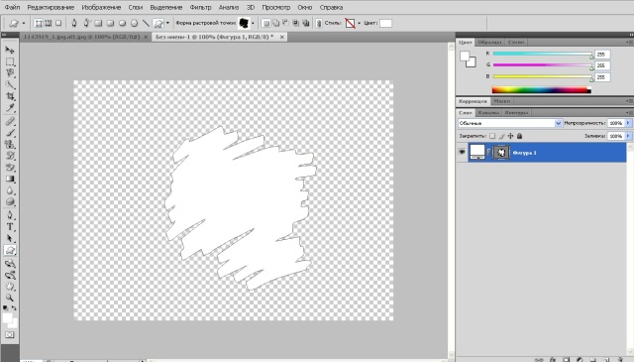The width and height of the screenshot is (634, 362).
Task: Select vector mask thumbnail of Фигура 1
Action: 501,153
